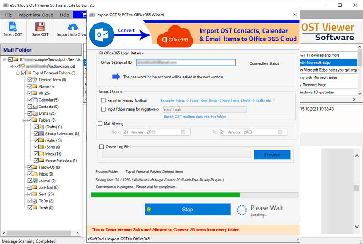Open the To date picker dropdown
This screenshot has height=244, width=363.
coord(281,132)
